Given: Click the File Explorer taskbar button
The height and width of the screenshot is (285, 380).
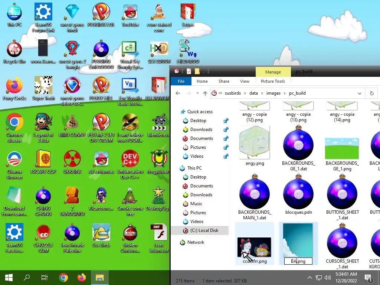Looking at the screenshot, I should (x=99, y=278).
